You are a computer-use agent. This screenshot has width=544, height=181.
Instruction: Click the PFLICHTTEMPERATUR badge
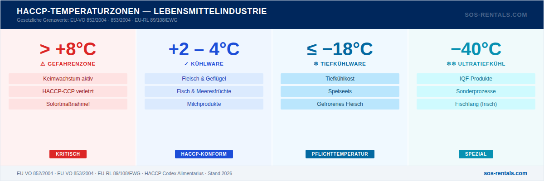click(340, 154)
